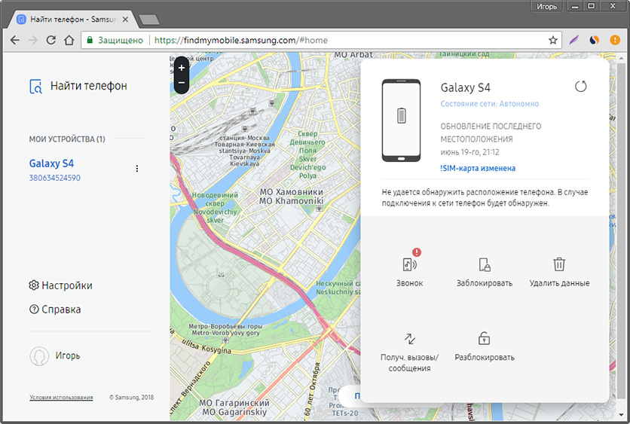Go forward in the browser
This screenshot has height=424, width=630.
(x=33, y=40)
